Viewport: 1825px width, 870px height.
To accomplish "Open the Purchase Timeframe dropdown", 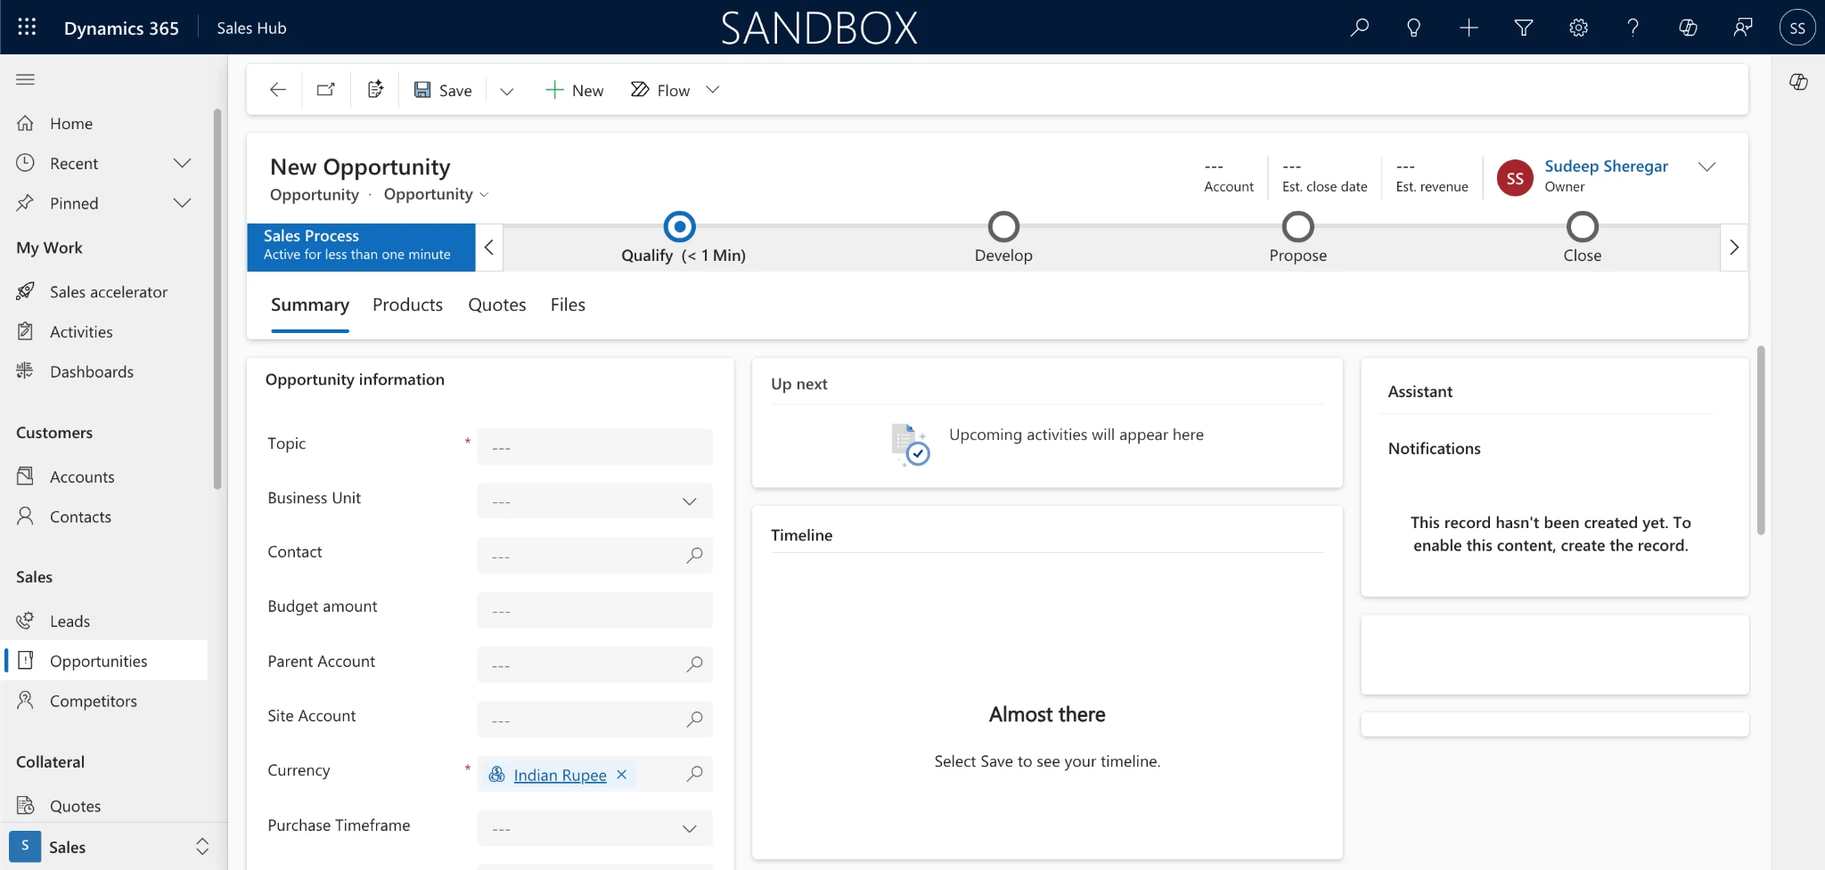I will [594, 828].
